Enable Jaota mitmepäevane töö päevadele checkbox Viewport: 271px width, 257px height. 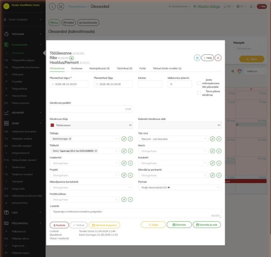(x=199, y=83)
